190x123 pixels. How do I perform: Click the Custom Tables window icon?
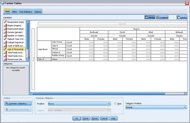pyautogui.click(x=2, y=3)
